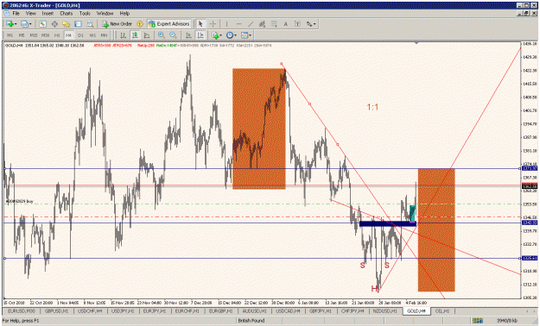Open the File menu
Image resolution: width=540 pixels, height=326 pixels.
click(16, 13)
